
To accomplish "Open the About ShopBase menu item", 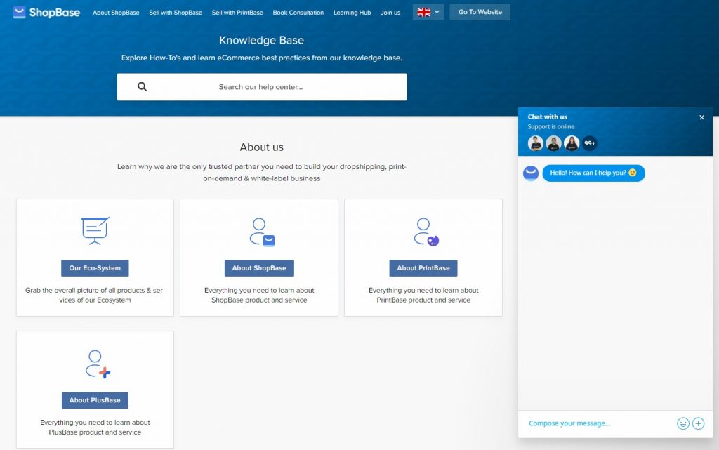I will [x=116, y=12].
